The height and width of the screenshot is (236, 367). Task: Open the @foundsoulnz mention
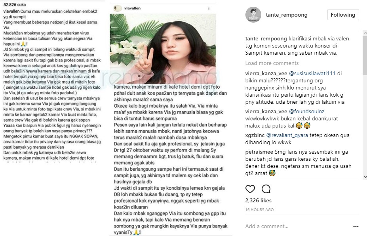306,111
